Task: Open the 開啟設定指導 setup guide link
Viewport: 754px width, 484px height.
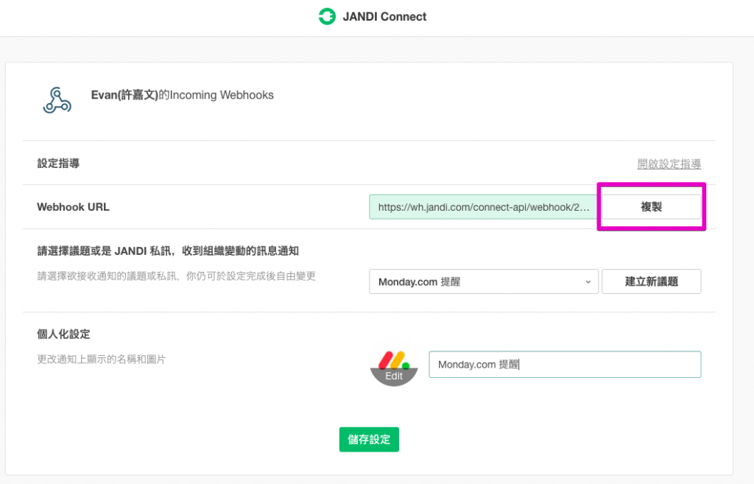Action: click(x=669, y=164)
